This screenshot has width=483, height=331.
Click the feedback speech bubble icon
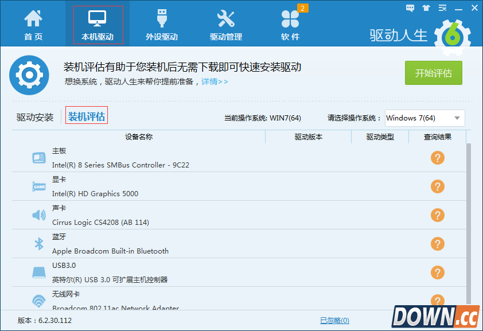tap(410, 8)
